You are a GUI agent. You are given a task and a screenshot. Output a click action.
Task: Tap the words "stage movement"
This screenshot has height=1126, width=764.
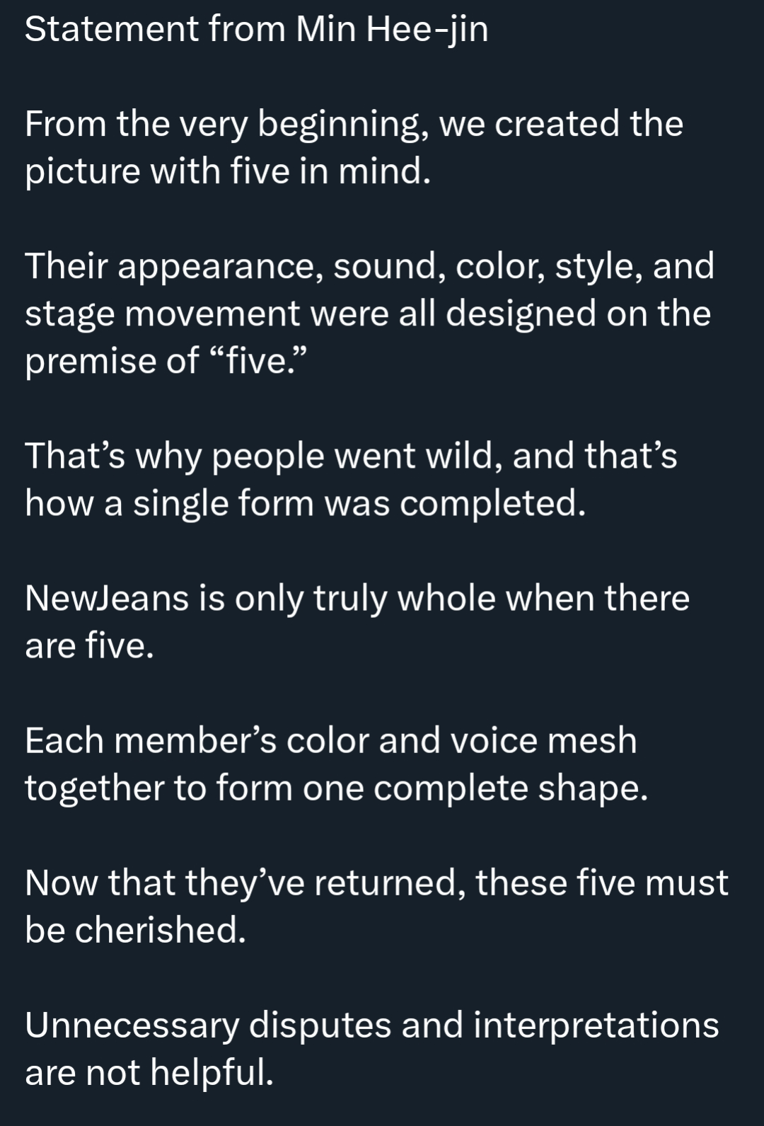pos(162,314)
